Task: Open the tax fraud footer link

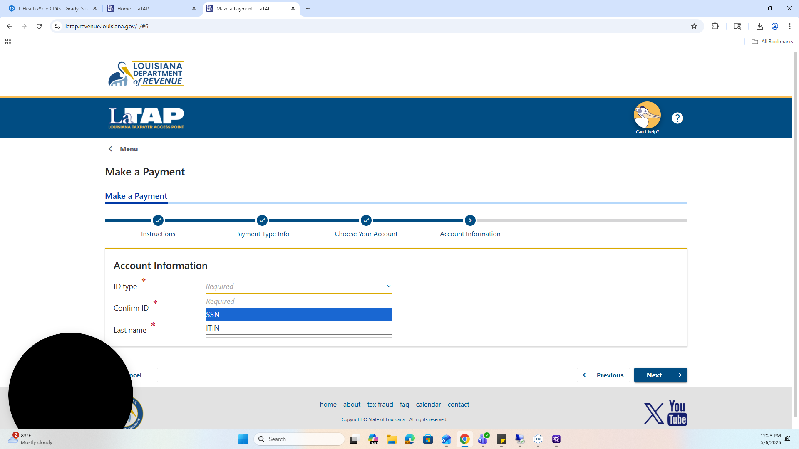Action: coord(380,404)
